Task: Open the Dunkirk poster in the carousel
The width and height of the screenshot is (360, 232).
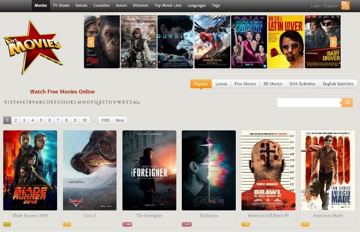Action: click(x=175, y=42)
